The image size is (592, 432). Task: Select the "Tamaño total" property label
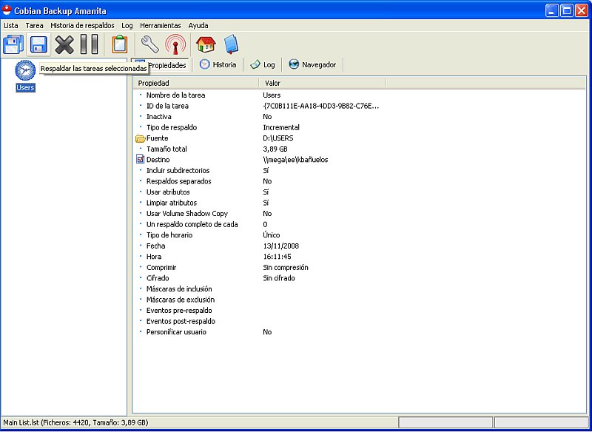tap(166, 149)
